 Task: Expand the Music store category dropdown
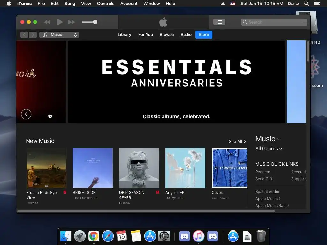click(x=267, y=139)
